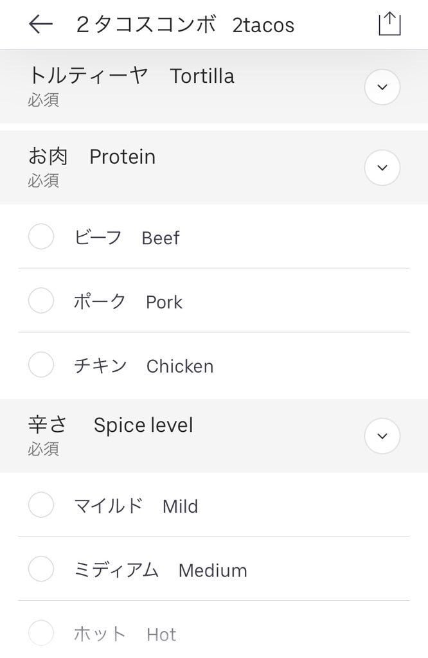Tap the 辛さ Spice level section header
428x658 pixels.
(x=110, y=425)
